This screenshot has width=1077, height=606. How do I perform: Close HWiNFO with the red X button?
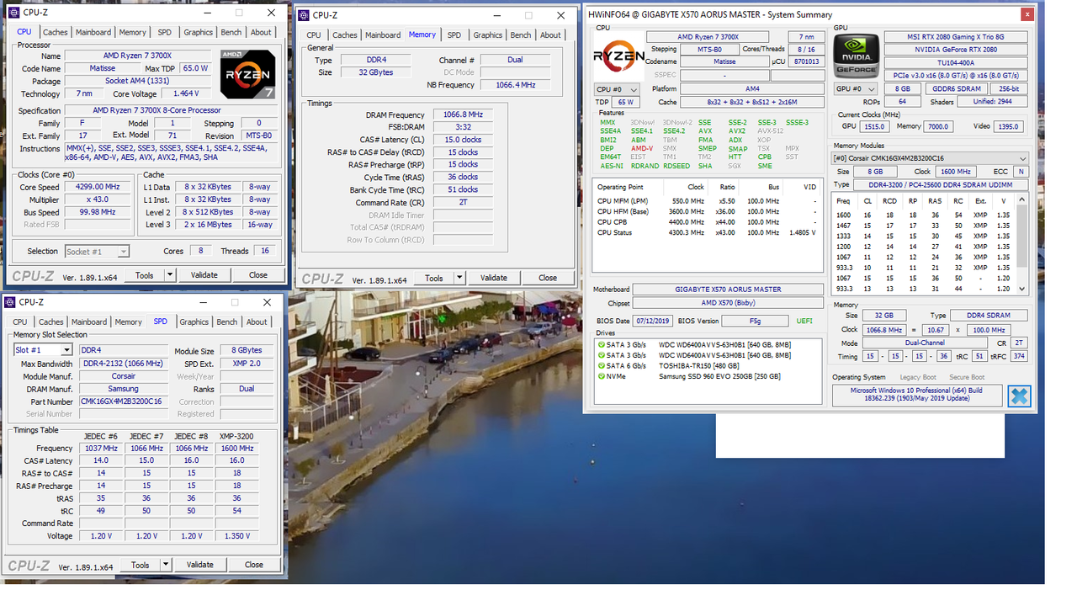coord(1027,14)
